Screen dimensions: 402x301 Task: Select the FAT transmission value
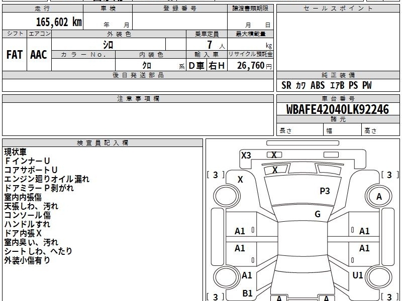(x=15, y=55)
